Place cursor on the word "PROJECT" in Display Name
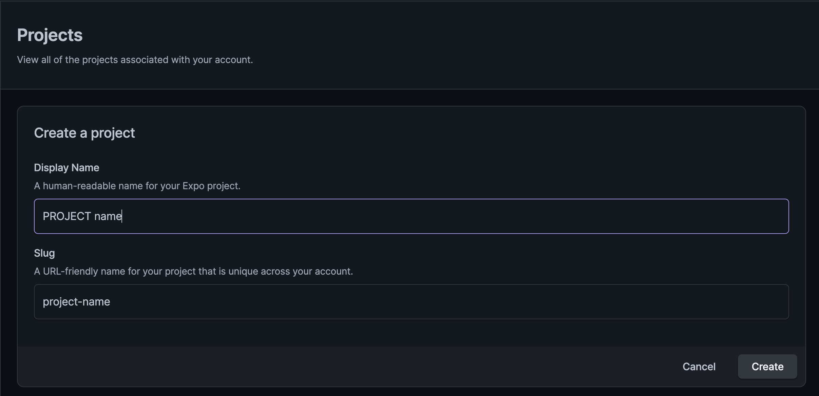The width and height of the screenshot is (819, 396). 67,216
